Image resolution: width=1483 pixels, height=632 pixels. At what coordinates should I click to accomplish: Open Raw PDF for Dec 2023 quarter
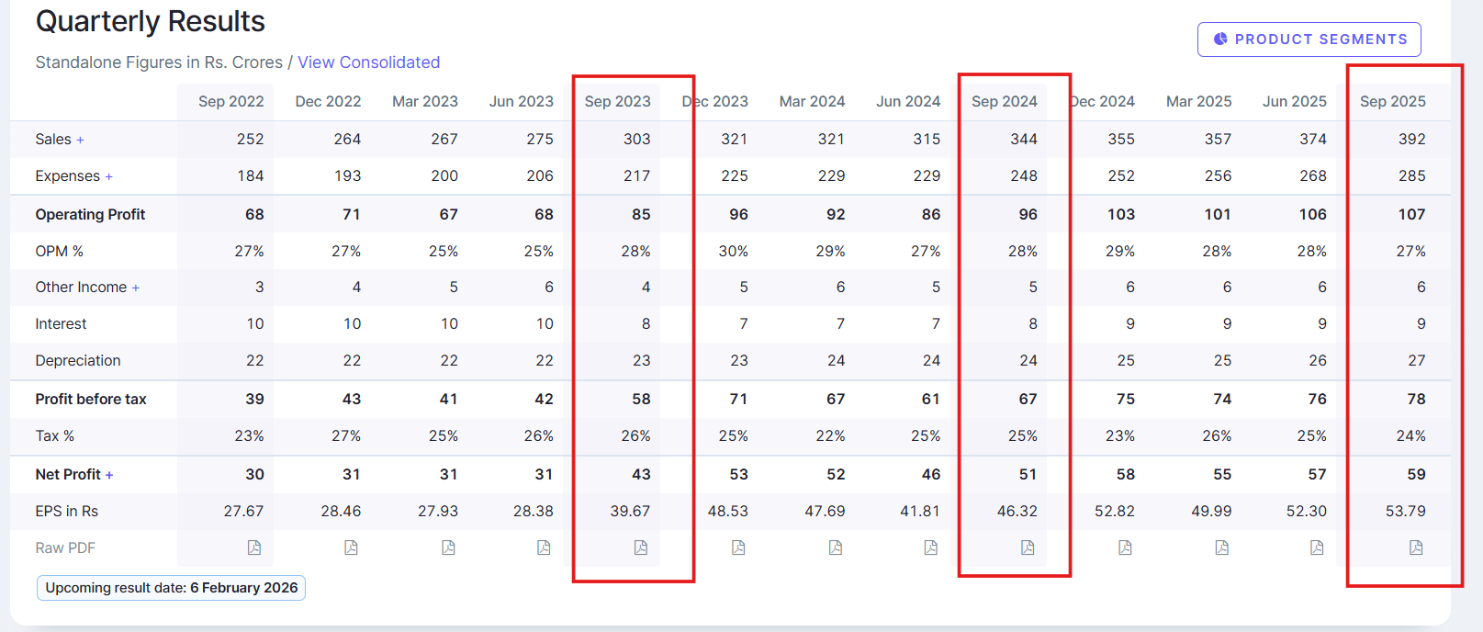point(738,547)
